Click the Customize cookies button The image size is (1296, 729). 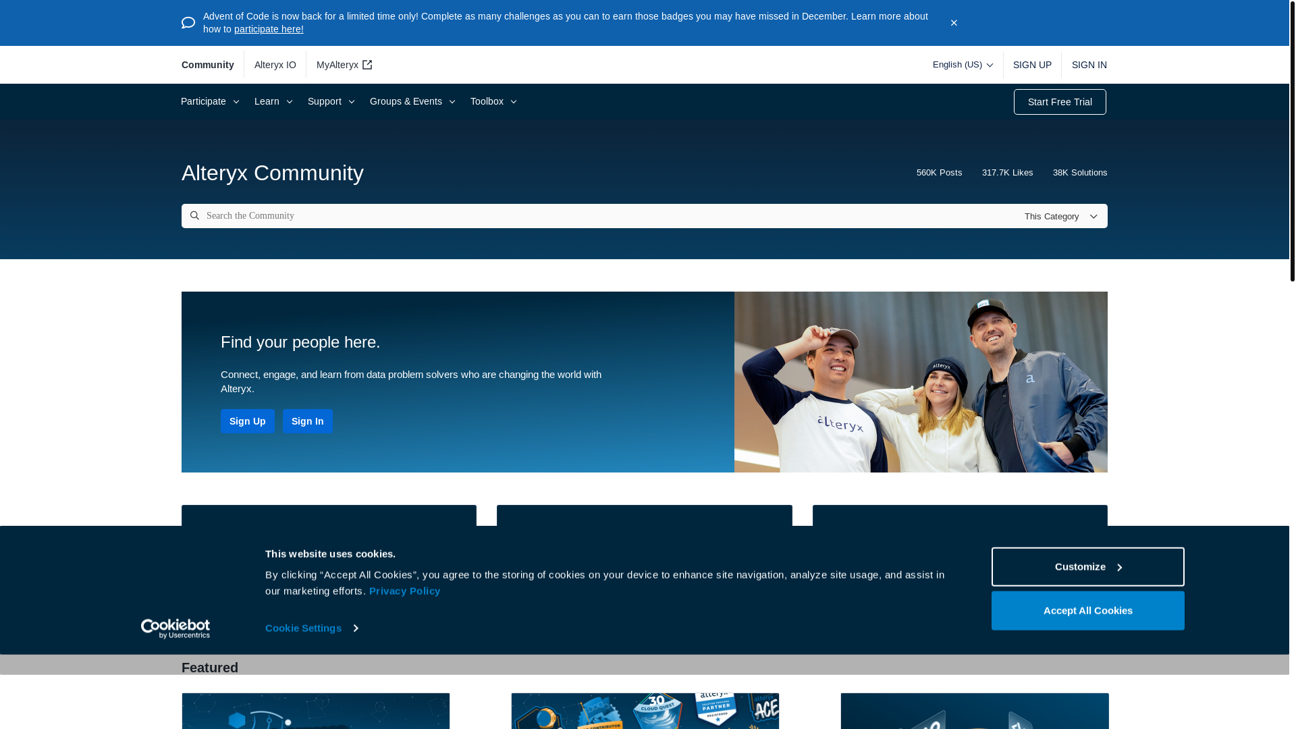1087,567
